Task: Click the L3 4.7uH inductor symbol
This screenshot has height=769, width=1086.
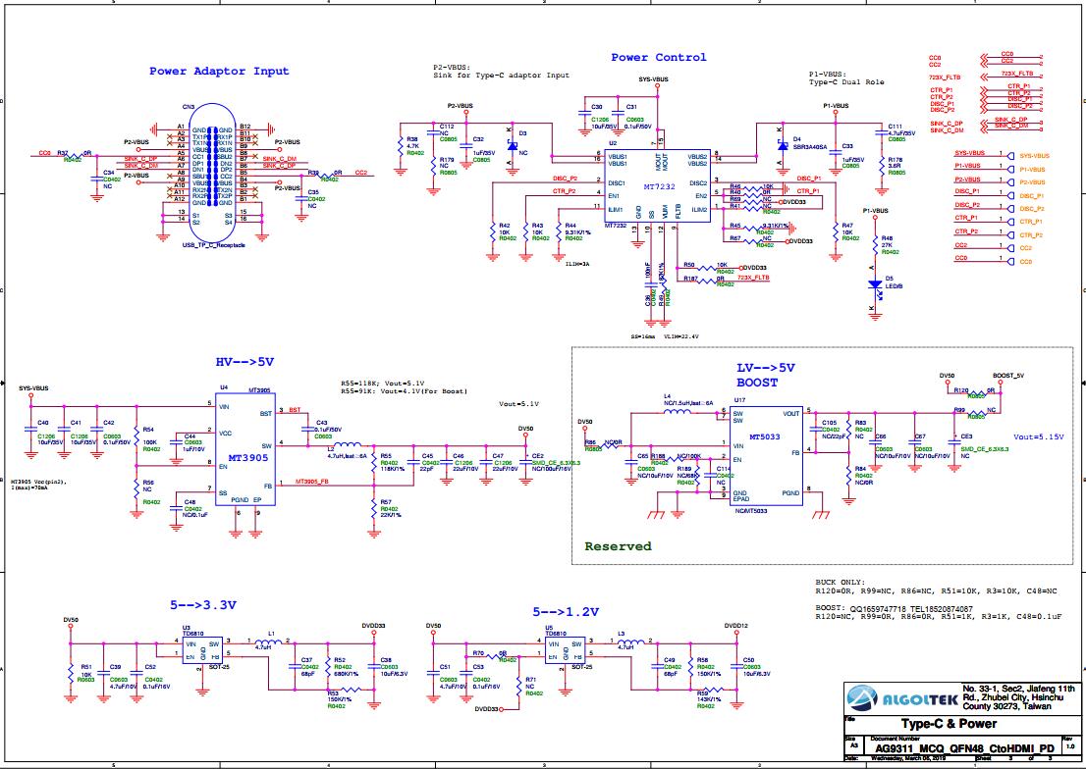Action: pyautogui.click(x=631, y=641)
